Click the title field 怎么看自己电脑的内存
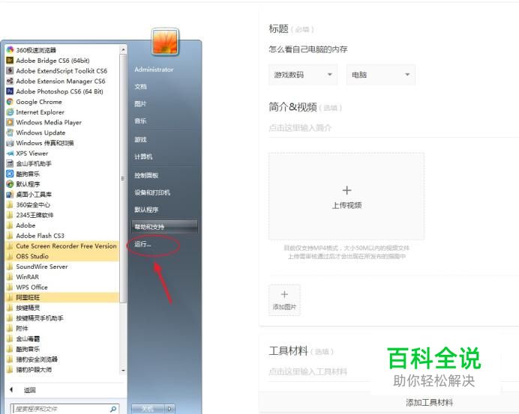This screenshot has width=519, height=414. (308, 49)
